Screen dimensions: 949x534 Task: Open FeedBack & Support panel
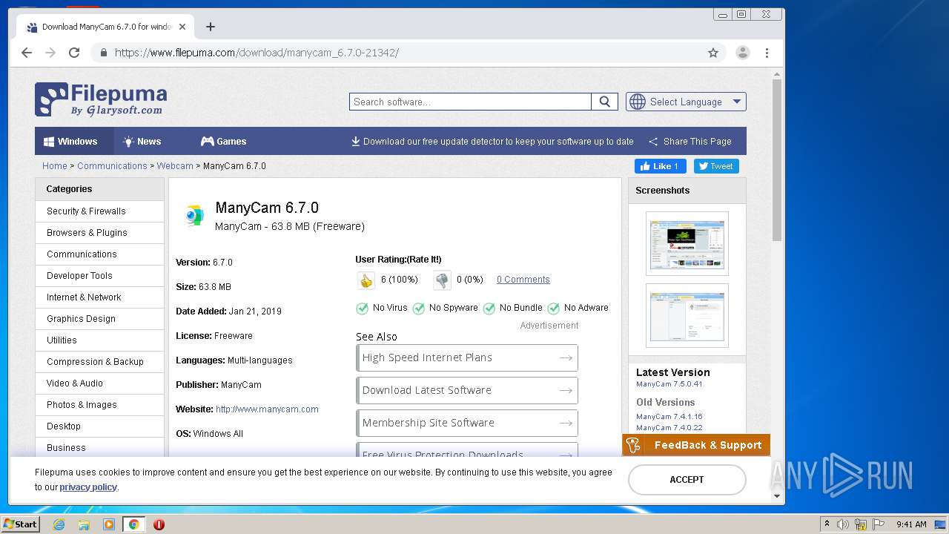point(696,445)
